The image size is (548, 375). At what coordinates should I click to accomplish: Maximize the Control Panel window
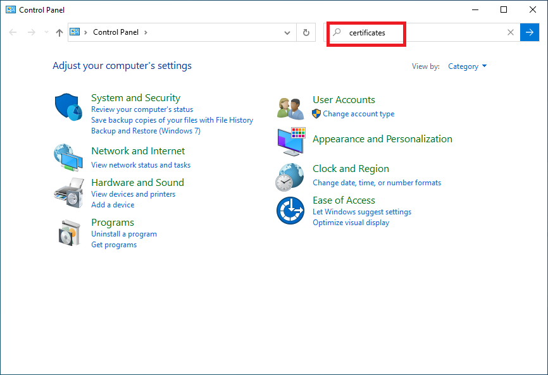pos(504,9)
